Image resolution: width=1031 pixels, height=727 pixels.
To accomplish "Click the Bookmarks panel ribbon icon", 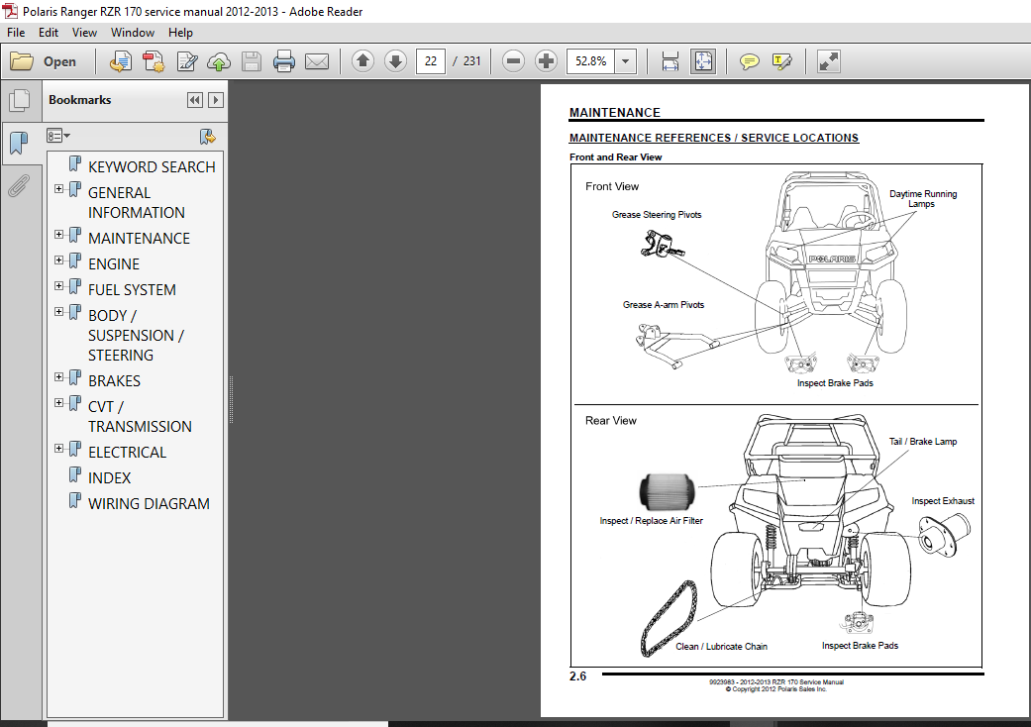I will [19, 142].
